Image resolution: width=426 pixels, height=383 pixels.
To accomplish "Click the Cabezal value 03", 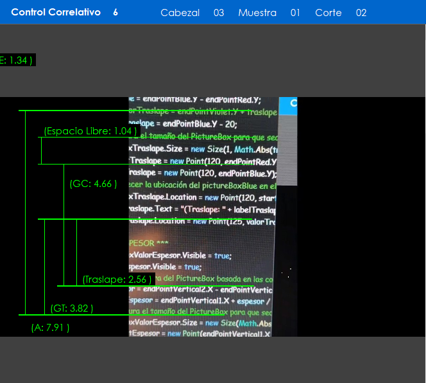I will point(219,13).
